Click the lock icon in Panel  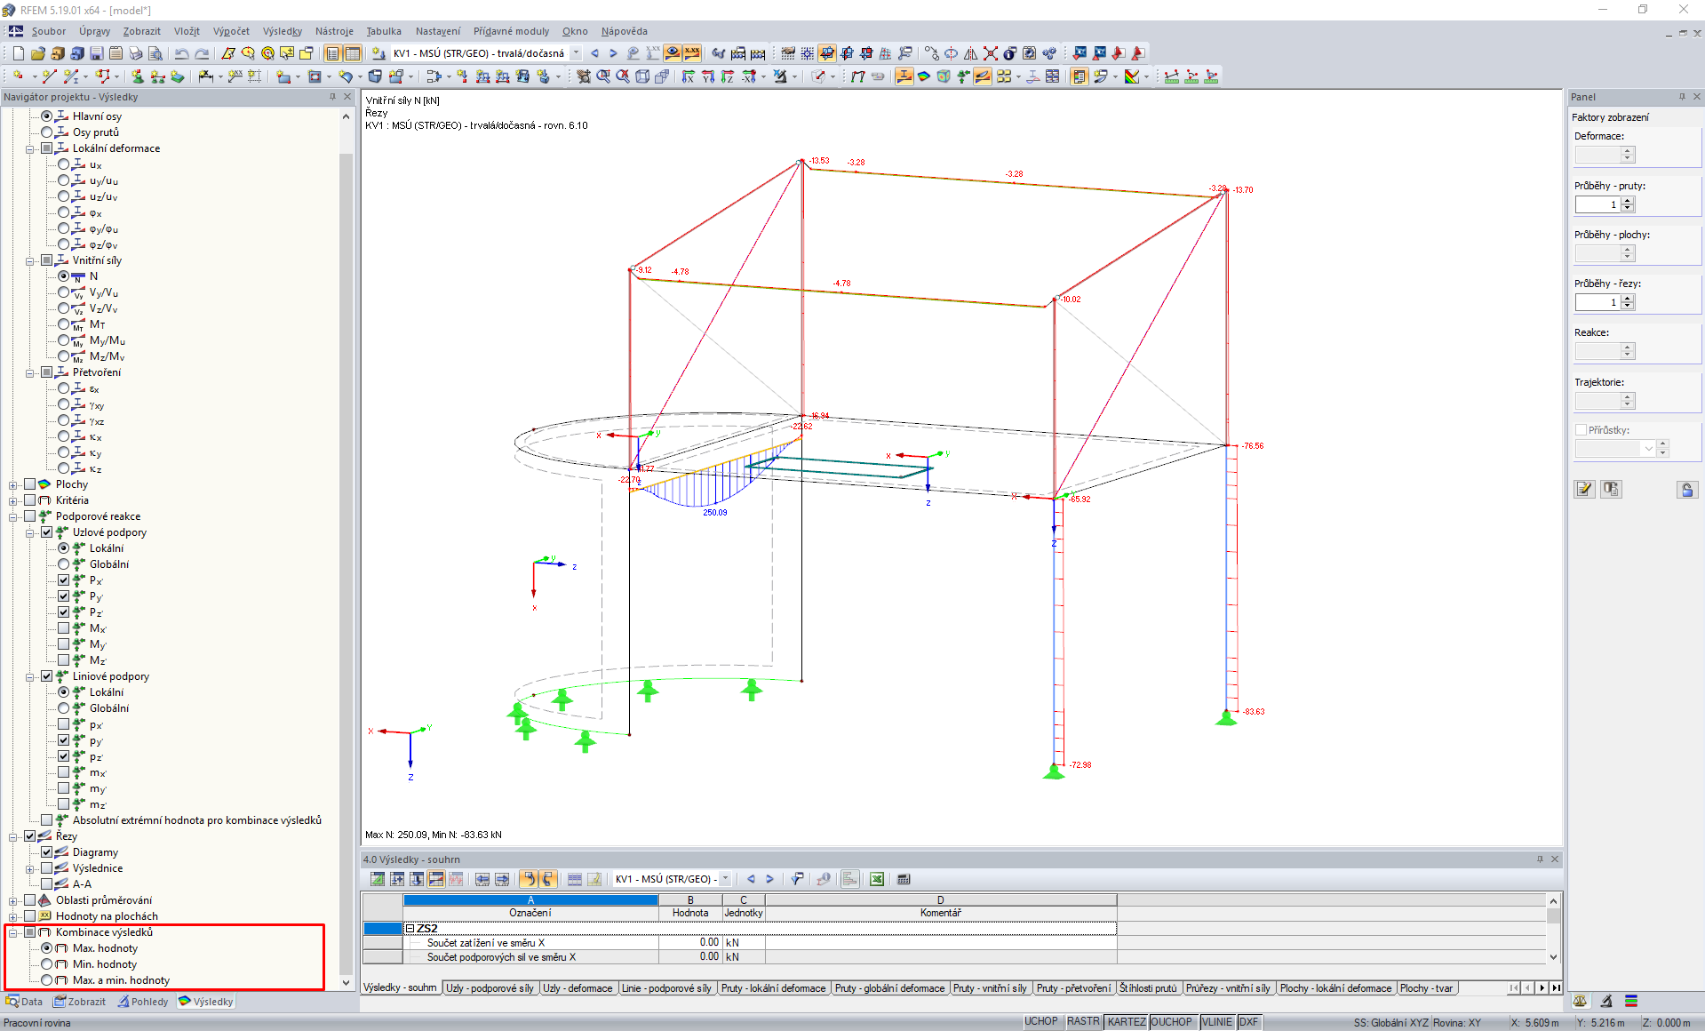(x=1687, y=489)
